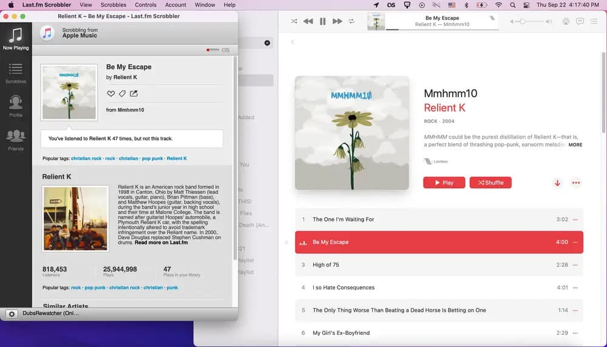Open Control Center in menu bar

[526, 5]
